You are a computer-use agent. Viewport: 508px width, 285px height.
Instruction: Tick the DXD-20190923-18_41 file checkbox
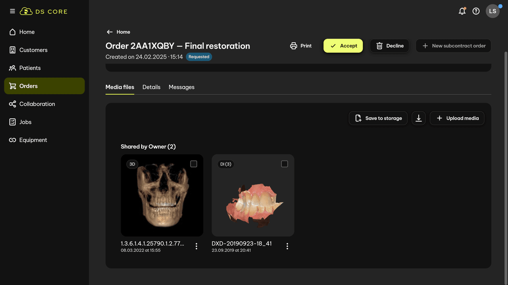[x=284, y=164]
